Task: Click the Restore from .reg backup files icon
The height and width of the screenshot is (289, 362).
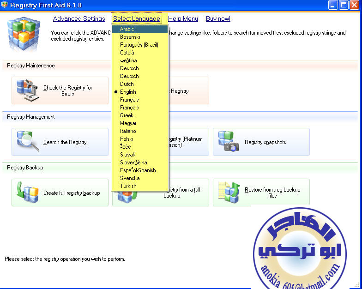Action: 229,193
